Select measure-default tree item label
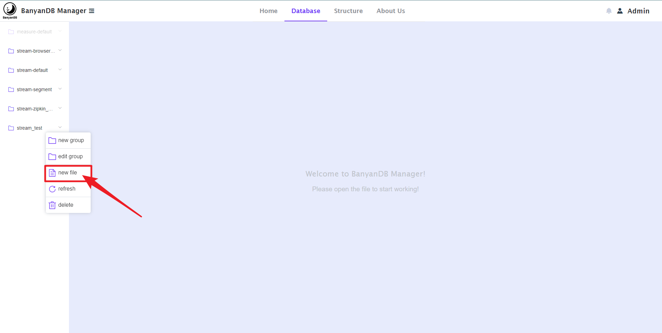 [34, 32]
